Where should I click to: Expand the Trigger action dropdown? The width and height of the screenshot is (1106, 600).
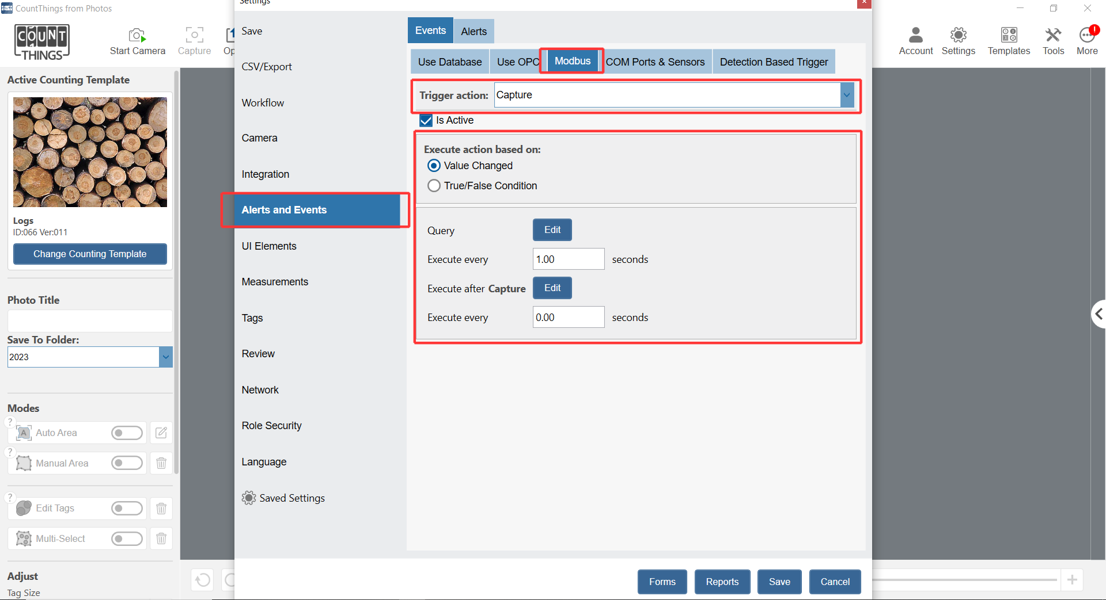[x=846, y=95]
